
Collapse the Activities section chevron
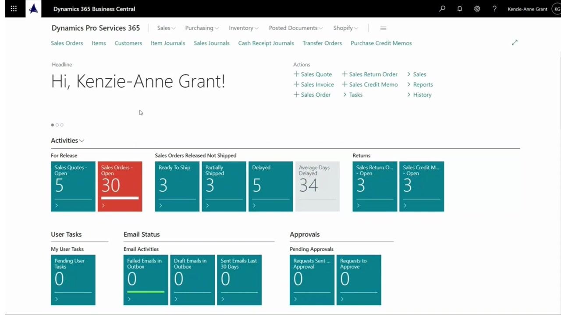82,141
